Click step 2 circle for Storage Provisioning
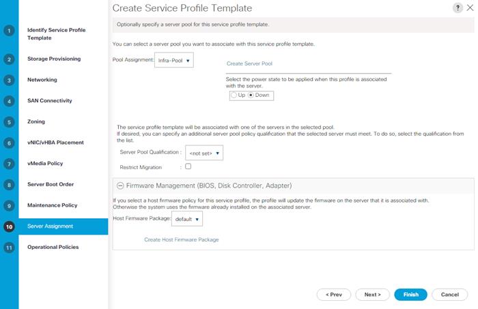478x309 pixels. click(x=9, y=59)
